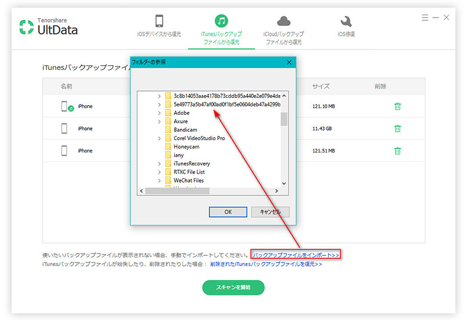Click horizontal scrollbar right arrow
Screen dimensions: 467x321
277,191
